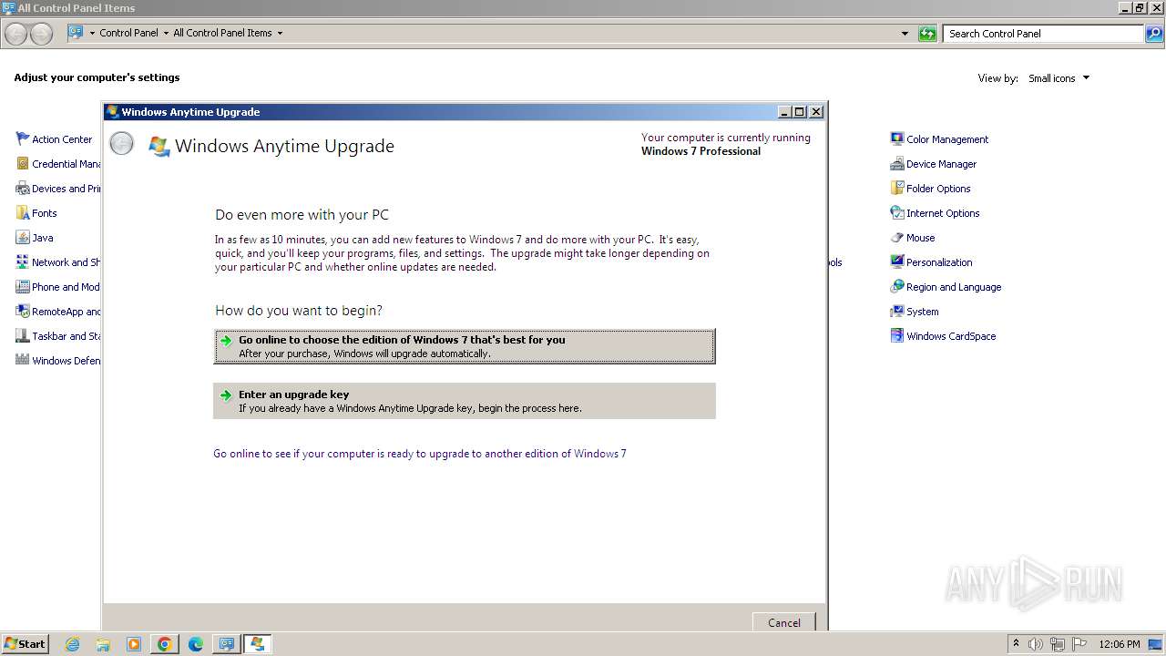Image resolution: width=1166 pixels, height=656 pixels.
Task: Click in Search Control Panel field
Action: click(x=1044, y=34)
